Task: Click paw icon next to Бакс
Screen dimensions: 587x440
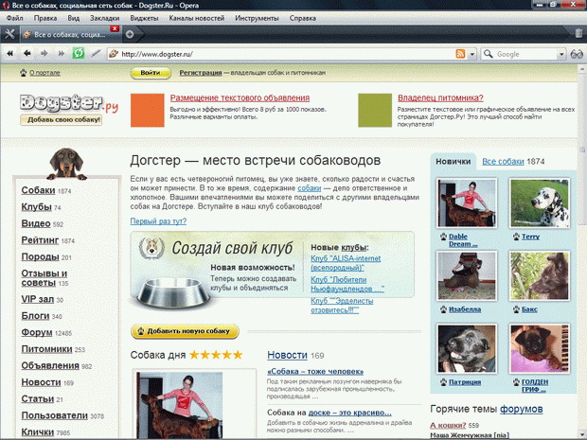Action: pos(516,309)
